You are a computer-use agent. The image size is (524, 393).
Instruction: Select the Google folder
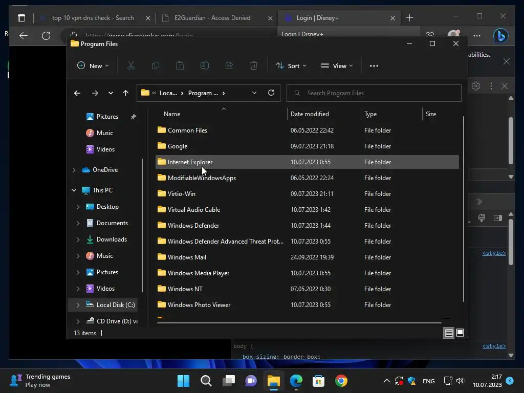pyautogui.click(x=307, y=146)
